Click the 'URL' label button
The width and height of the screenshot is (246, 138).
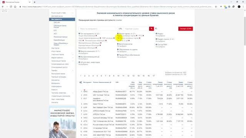120,29
